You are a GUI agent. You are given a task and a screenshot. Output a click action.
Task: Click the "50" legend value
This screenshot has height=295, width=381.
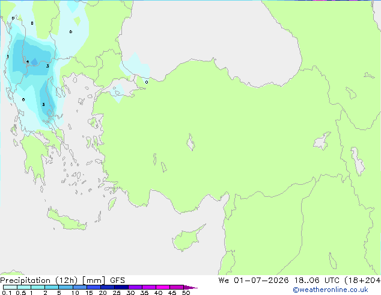point(186,293)
